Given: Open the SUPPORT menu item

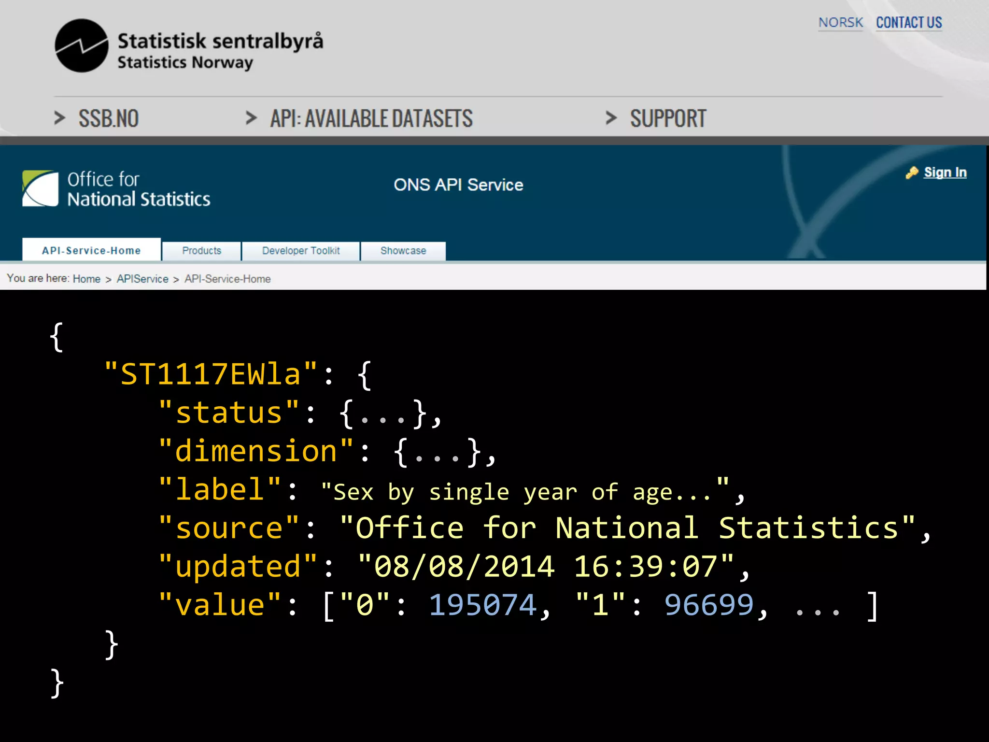Looking at the screenshot, I should point(668,118).
